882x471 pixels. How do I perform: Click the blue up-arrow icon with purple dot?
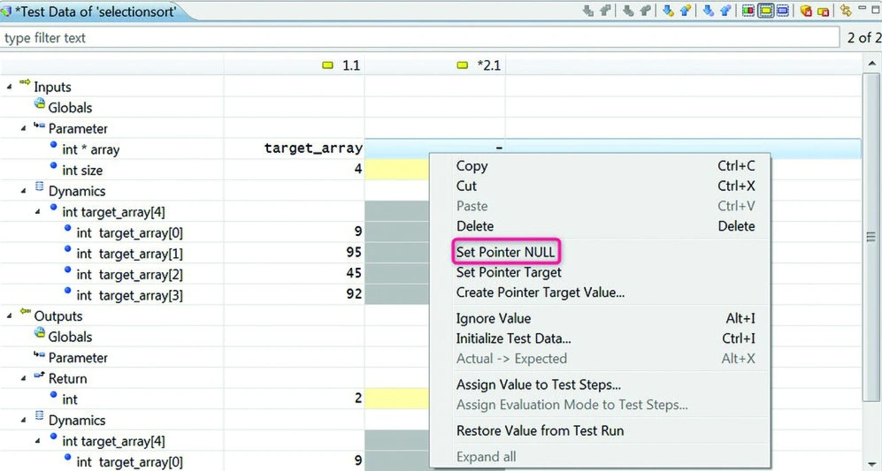pos(725,11)
